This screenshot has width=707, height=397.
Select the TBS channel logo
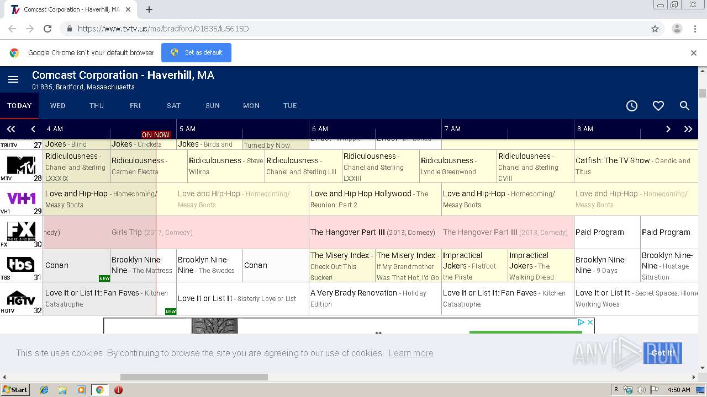(x=21, y=265)
